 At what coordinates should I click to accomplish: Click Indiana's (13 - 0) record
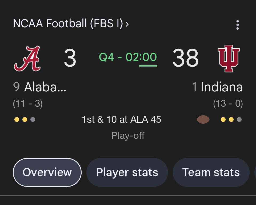click(228, 103)
